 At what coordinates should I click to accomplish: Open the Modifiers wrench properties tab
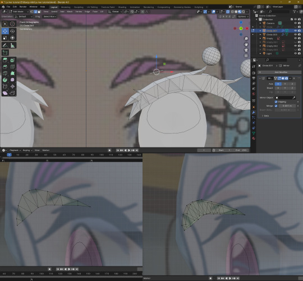(x=254, y=112)
